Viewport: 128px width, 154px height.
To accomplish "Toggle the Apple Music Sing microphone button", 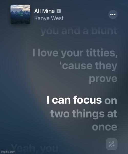I will coord(112,144).
